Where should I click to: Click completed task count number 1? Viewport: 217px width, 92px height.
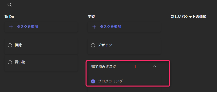[135, 67]
